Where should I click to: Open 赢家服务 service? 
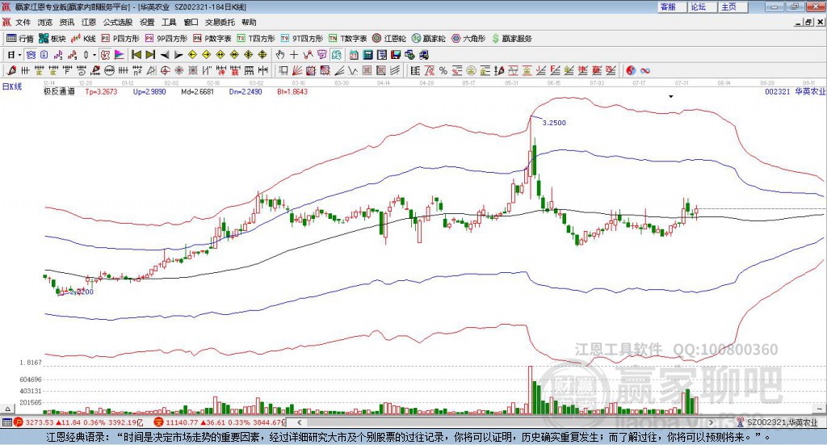pos(511,39)
